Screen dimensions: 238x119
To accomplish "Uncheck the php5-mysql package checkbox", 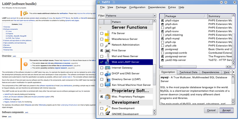I will (x=162, y=39).
